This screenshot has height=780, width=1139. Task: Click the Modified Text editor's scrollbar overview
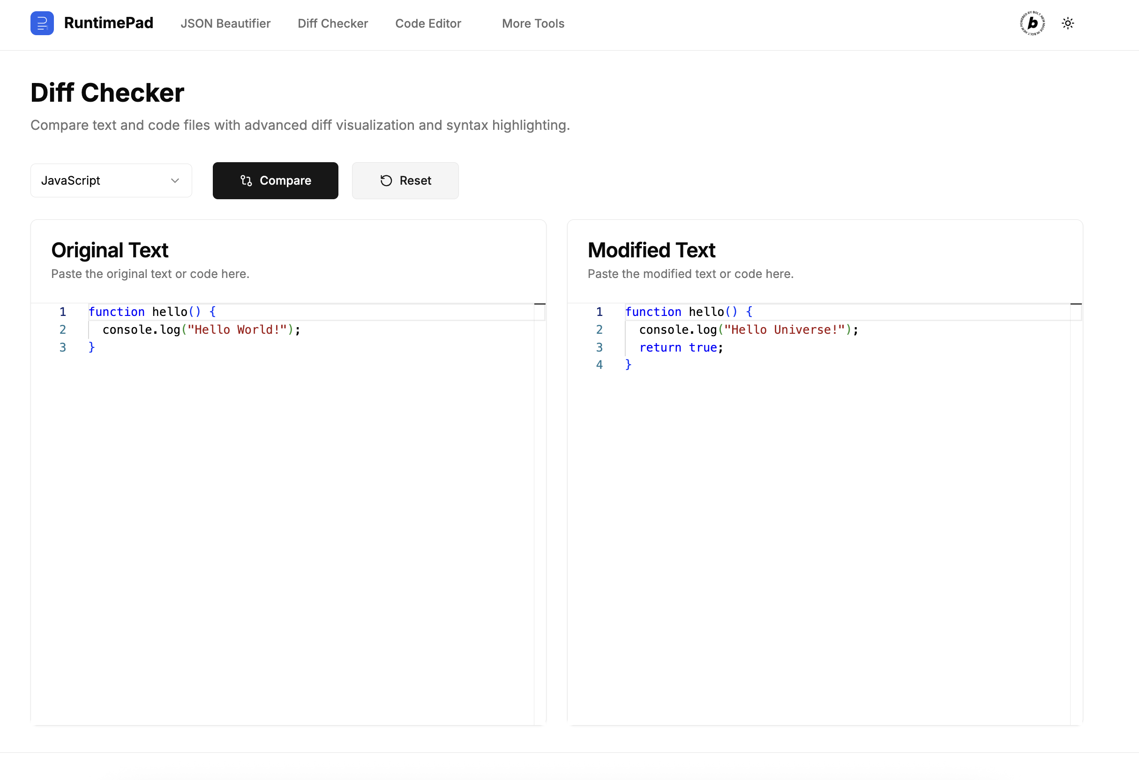point(1076,490)
